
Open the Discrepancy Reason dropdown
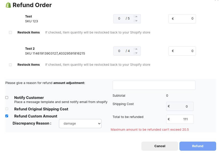point(80,124)
